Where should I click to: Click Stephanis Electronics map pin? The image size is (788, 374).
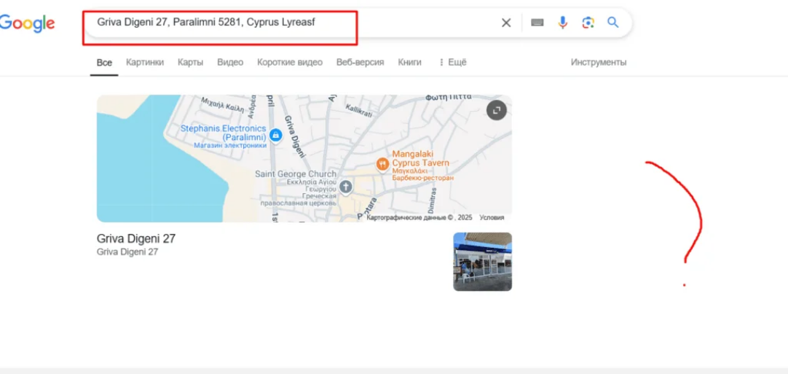[275, 135]
